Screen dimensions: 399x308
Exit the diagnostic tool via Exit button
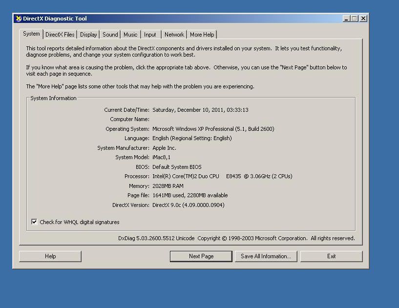[x=331, y=256]
